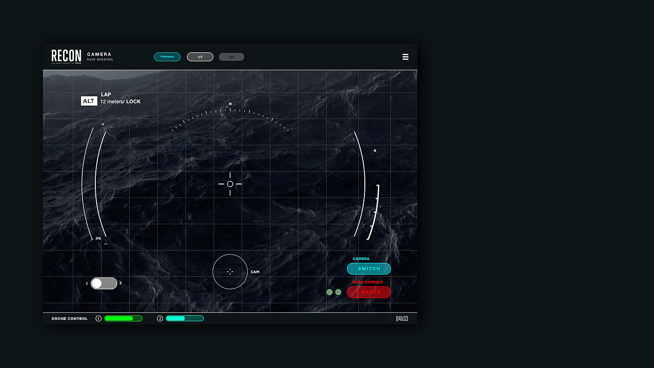The width and height of the screenshot is (654, 368).
Task: Click the NEW MISSION subtitle
Action: tap(100, 60)
